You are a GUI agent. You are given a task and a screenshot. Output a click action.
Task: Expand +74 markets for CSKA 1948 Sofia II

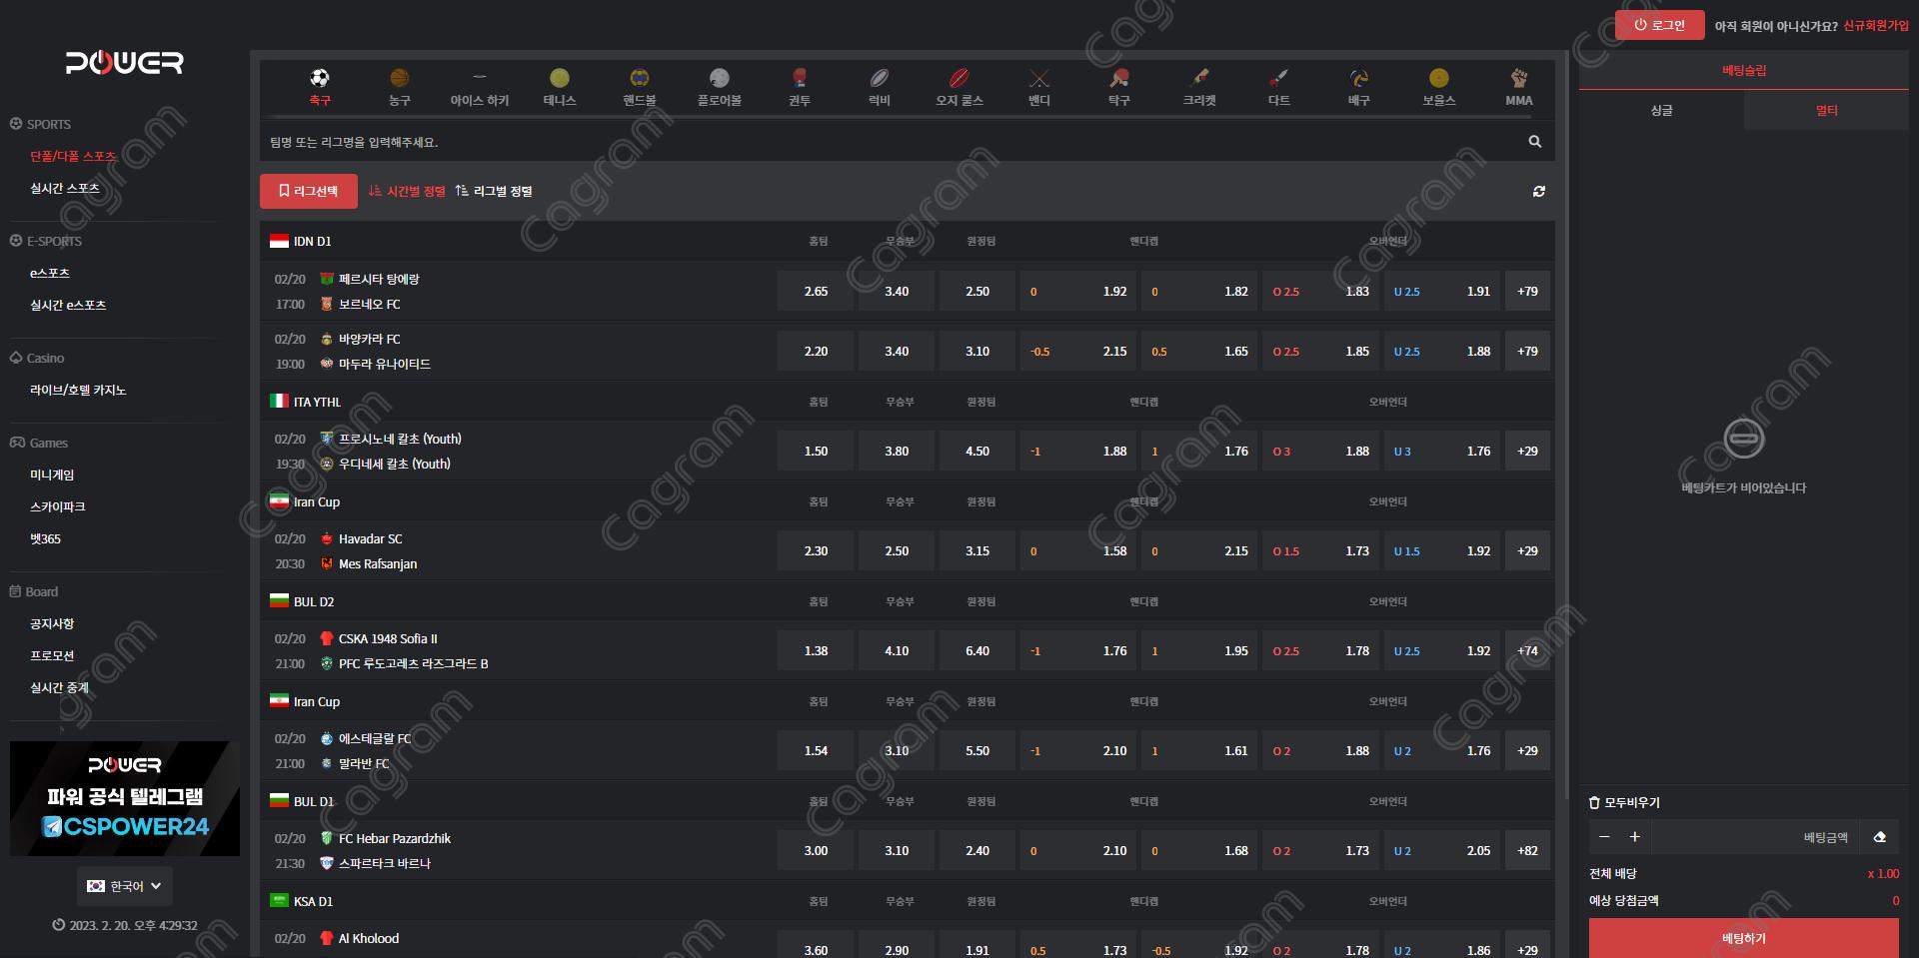(x=1527, y=651)
